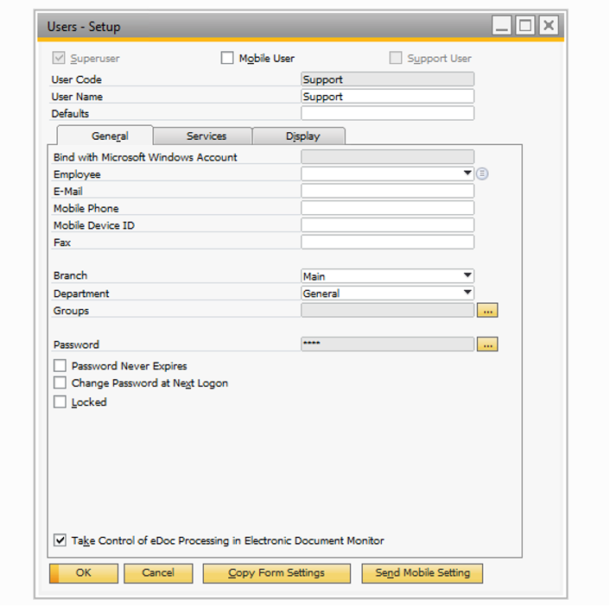Click Copy Form Settings button
Viewport: 610px width, 606px height.
tap(276, 573)
